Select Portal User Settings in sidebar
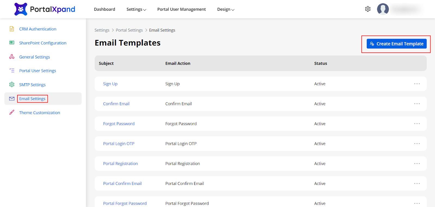435x207 pixels. [38, 71]
